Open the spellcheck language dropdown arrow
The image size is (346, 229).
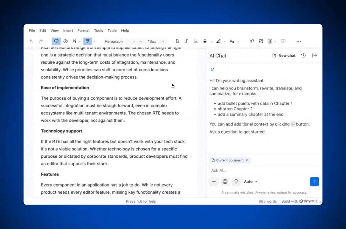pyautogui.click(x=94, y=41)
